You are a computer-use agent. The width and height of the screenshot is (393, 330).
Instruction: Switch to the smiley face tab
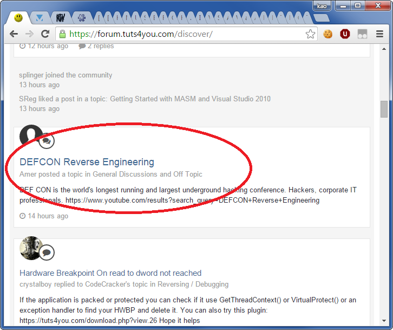18,18
